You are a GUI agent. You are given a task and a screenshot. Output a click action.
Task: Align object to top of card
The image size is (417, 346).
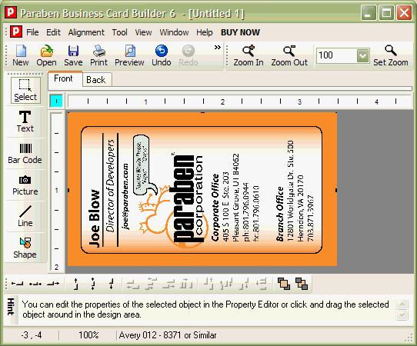pyautogui.click(x=76, y=284)
